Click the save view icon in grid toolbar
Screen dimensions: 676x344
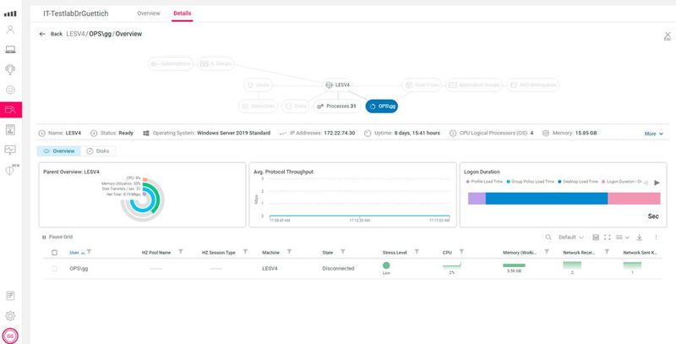coord(596,238)
